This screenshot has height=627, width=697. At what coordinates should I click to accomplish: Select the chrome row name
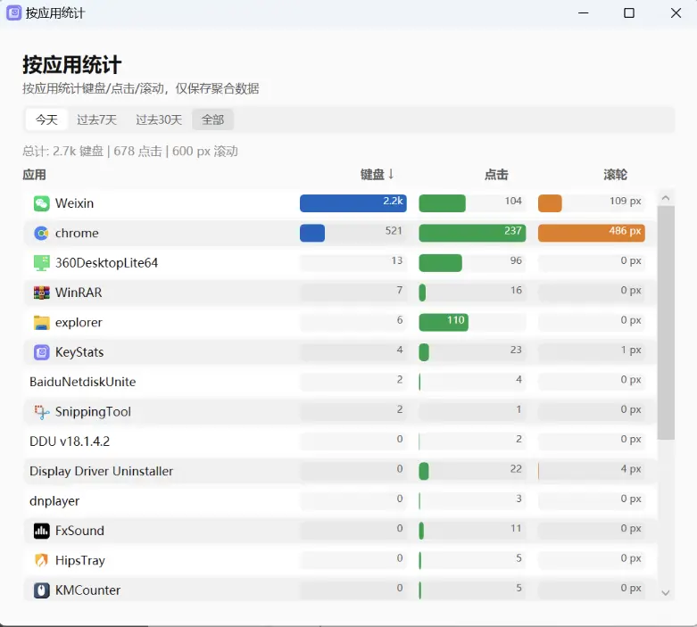77,234
